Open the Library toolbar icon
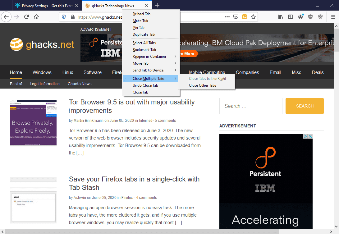The image size is (339, 234). pos(281,17)
